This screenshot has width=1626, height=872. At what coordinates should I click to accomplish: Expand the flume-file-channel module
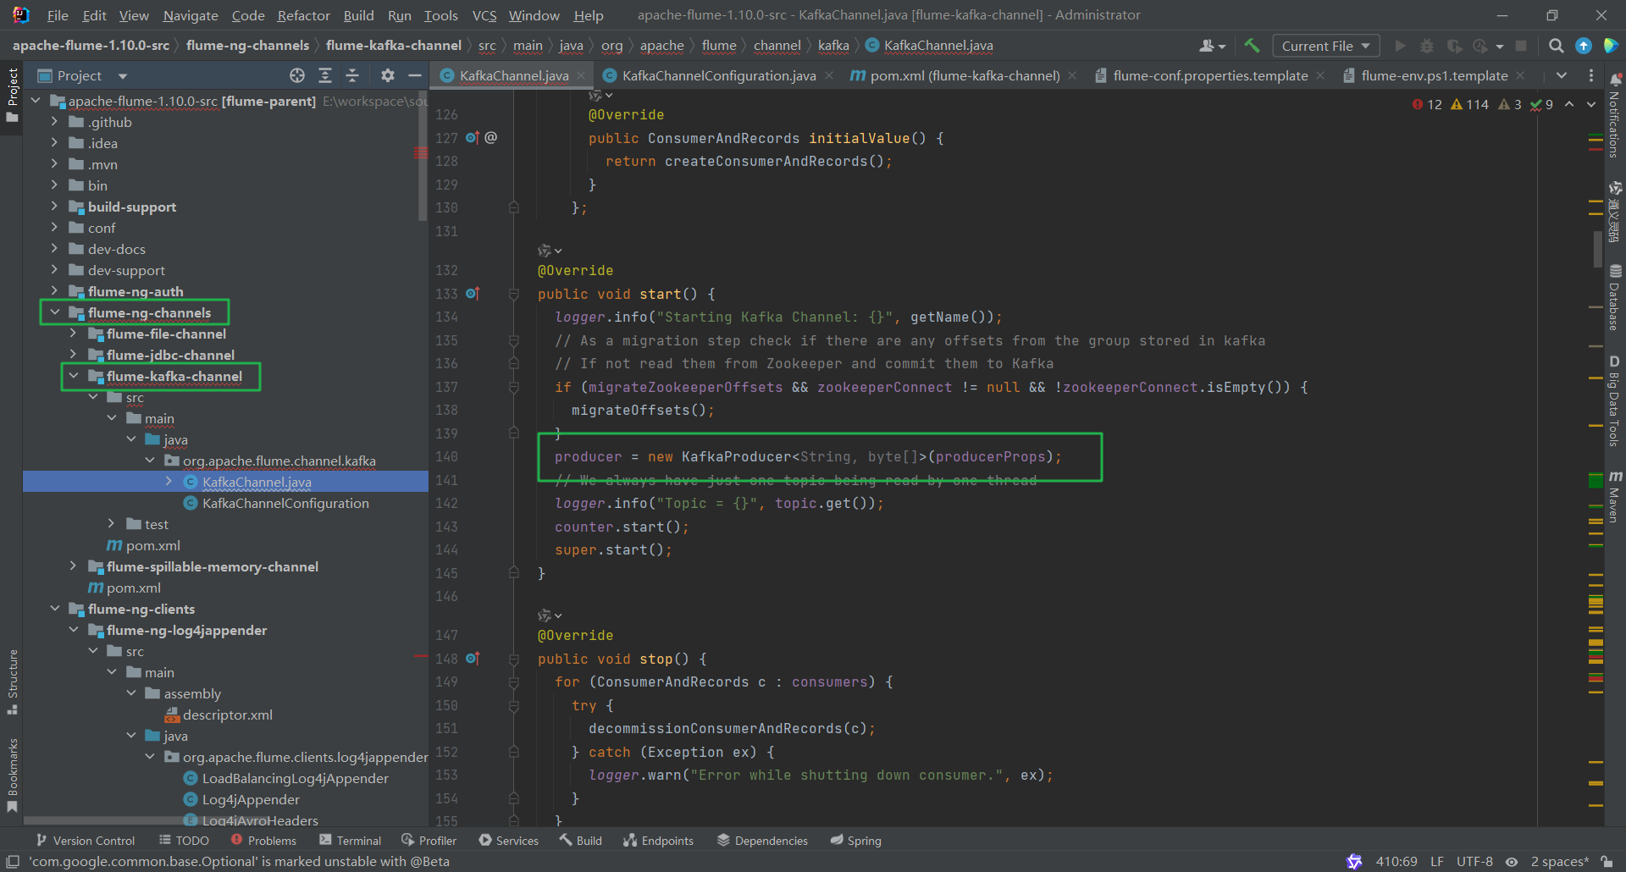[74, 334]
